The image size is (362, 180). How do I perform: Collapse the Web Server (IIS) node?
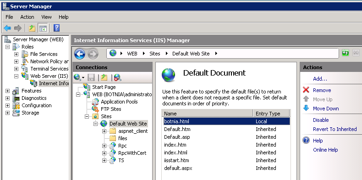click(16, 76)
